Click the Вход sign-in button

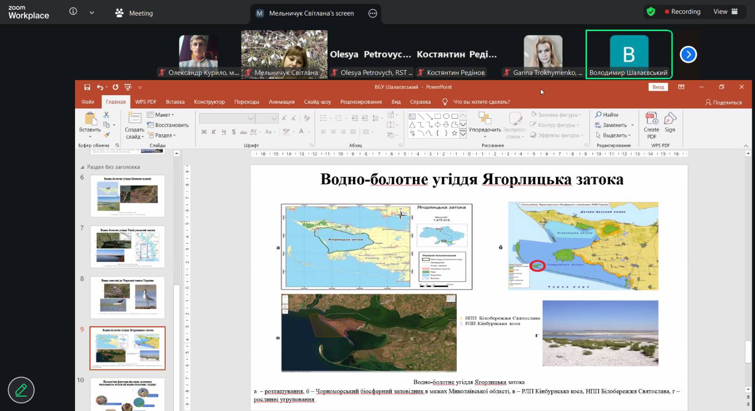coord(658,87)
